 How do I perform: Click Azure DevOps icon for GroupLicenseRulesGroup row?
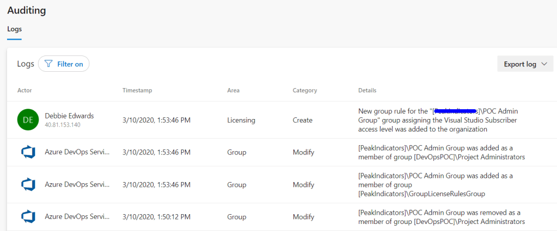pos(27,185)
